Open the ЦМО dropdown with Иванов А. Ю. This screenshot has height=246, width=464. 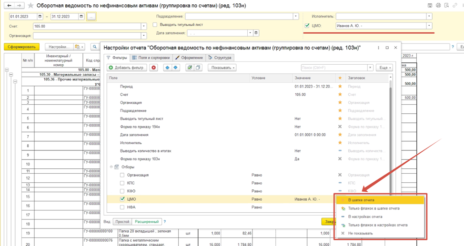429,26
